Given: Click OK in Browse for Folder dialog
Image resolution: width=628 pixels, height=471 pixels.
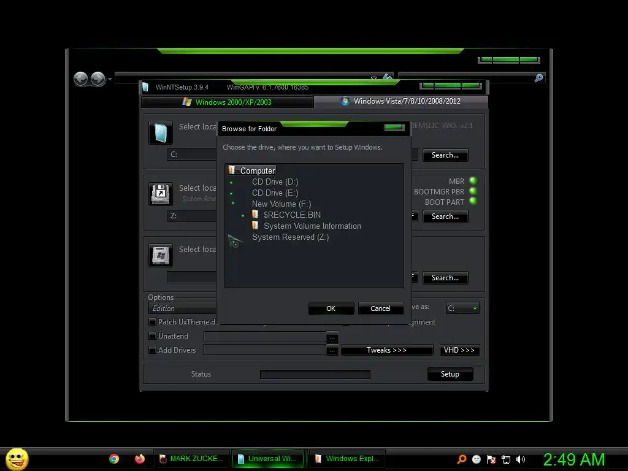Looking at the screenshot, I should pyautogui.click(x=331, y=308).
